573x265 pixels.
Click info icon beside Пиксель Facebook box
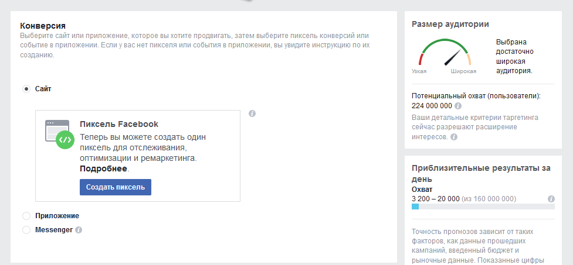tap(252, 113)
